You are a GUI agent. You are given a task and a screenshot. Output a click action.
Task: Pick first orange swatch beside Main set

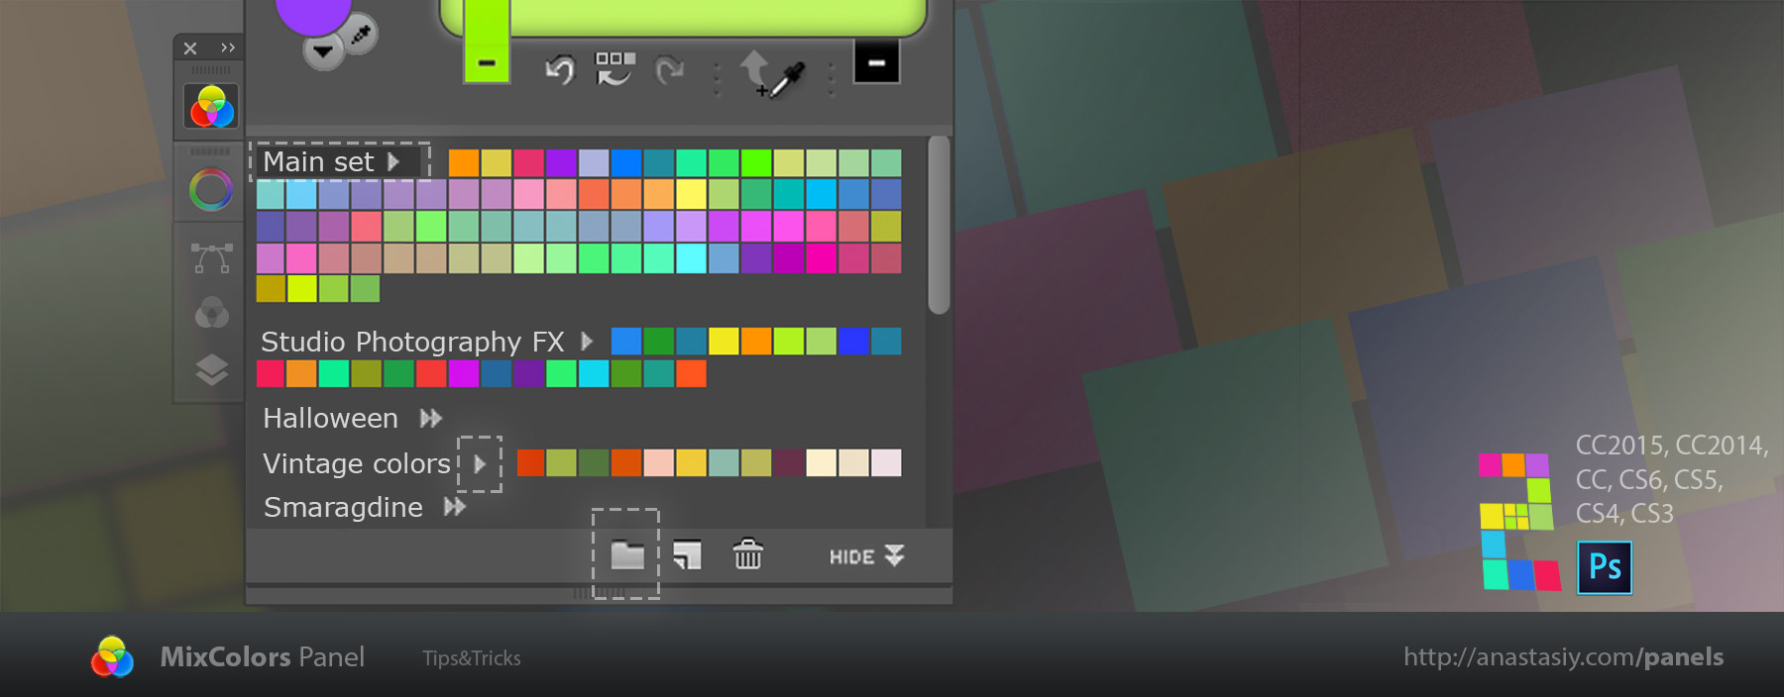(464, 162)
